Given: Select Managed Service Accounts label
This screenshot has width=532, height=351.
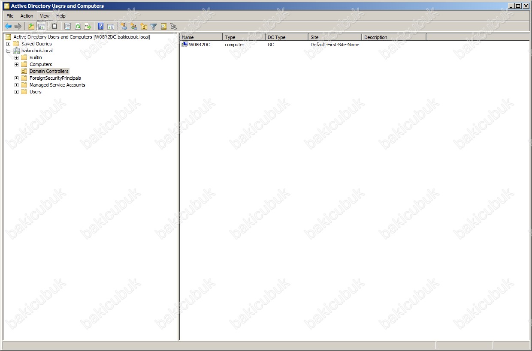Looking at the screenshot, I should 57,85.
